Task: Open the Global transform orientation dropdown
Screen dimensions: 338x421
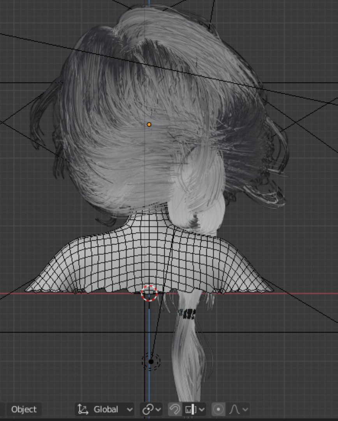Action: pyautogui.click(x=105, y=409)
